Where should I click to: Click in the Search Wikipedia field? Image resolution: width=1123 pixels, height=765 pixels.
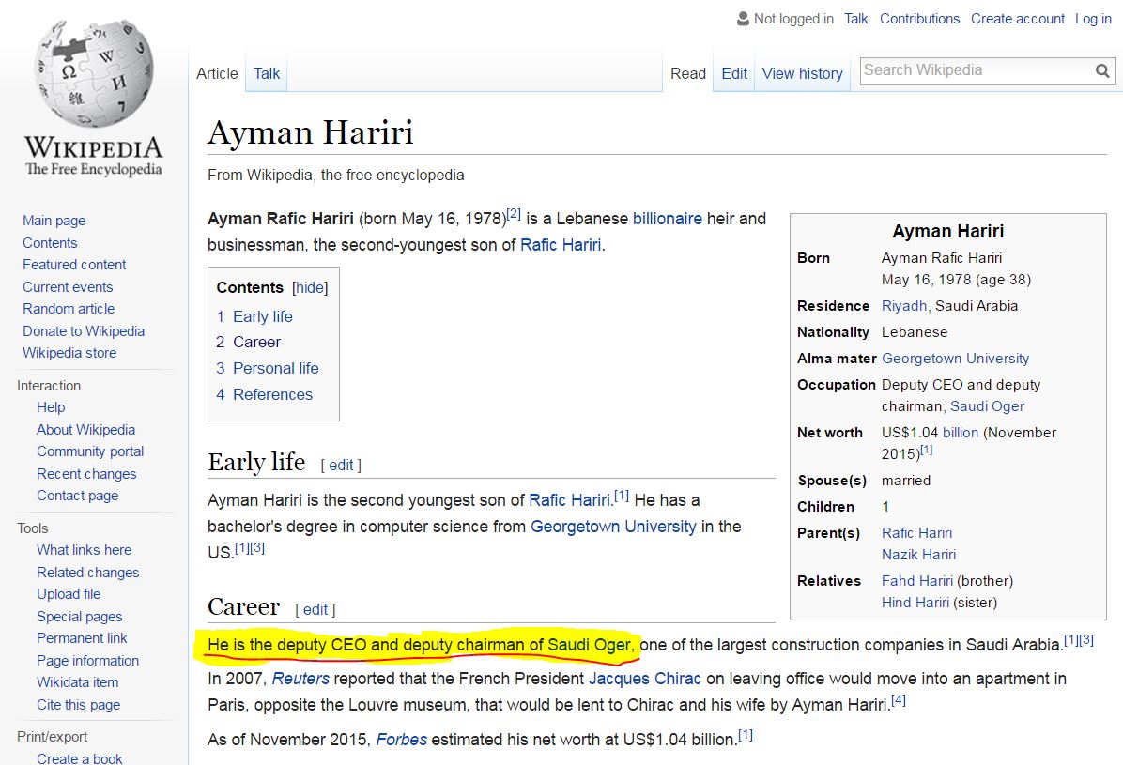[x=975, y=70]
